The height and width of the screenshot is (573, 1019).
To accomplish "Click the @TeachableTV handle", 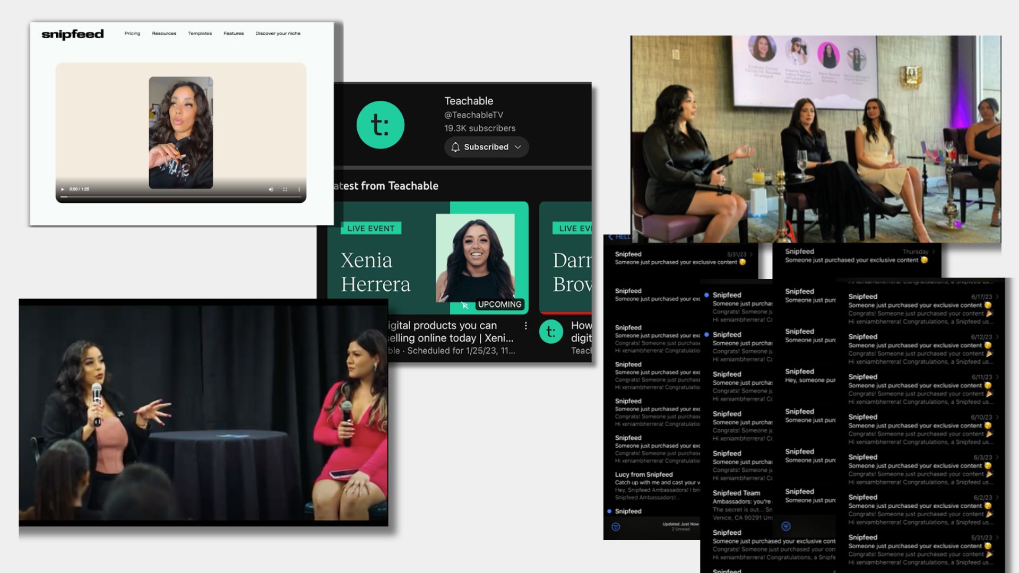I will pos(474,115).
